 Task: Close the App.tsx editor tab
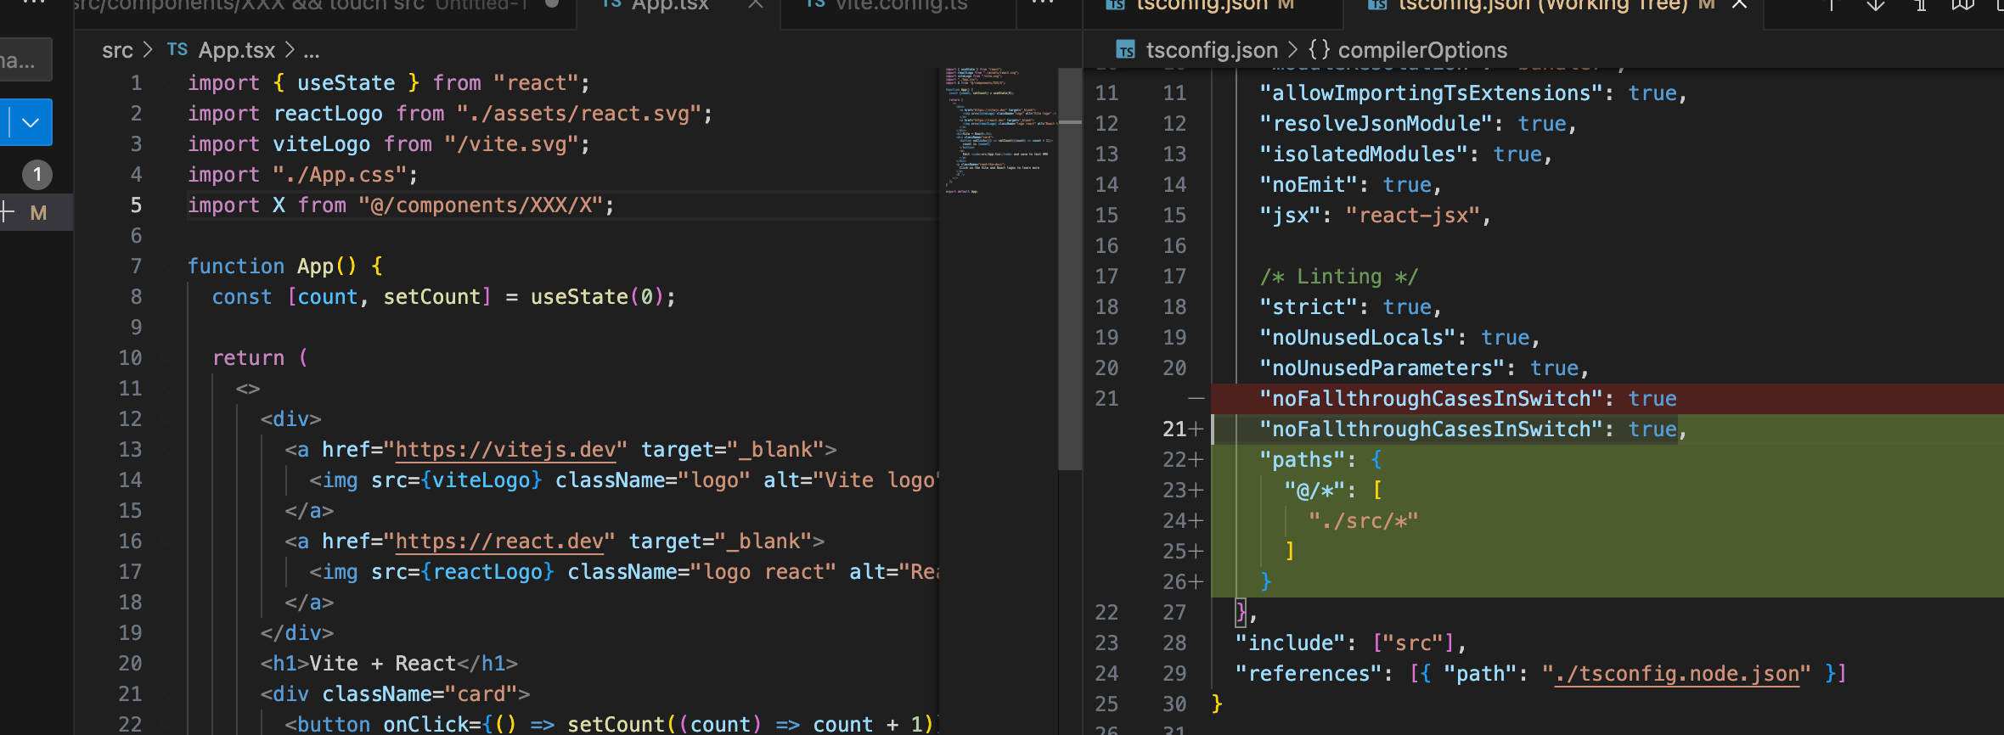click(755, 4)
